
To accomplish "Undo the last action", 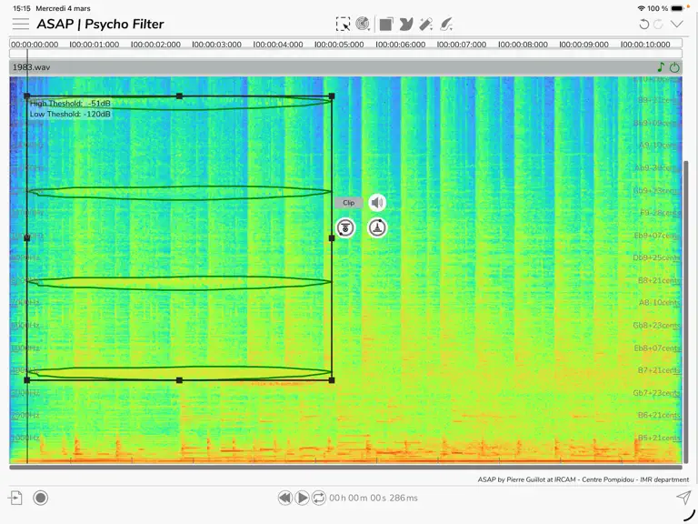I will pyautogui.click(x=643, y=24).
